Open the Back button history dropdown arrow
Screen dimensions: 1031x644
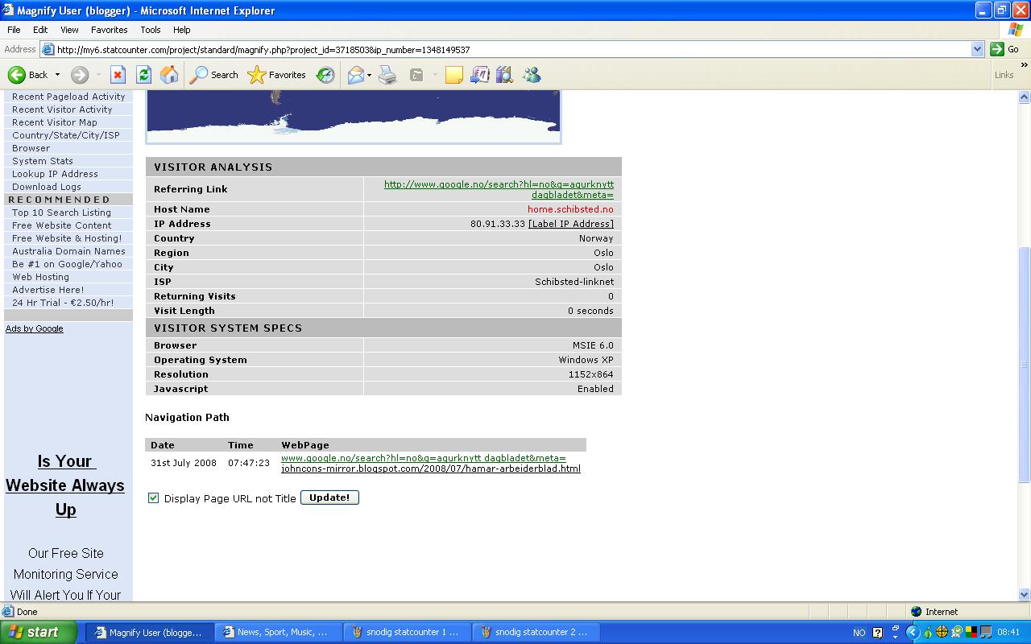[57, 75]
